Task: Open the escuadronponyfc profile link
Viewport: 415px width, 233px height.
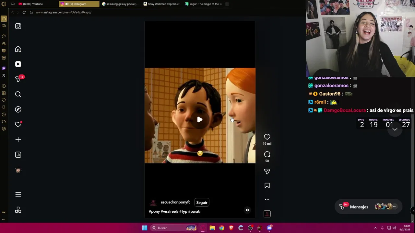Action: pyautogui.click(x=175, y=202)
